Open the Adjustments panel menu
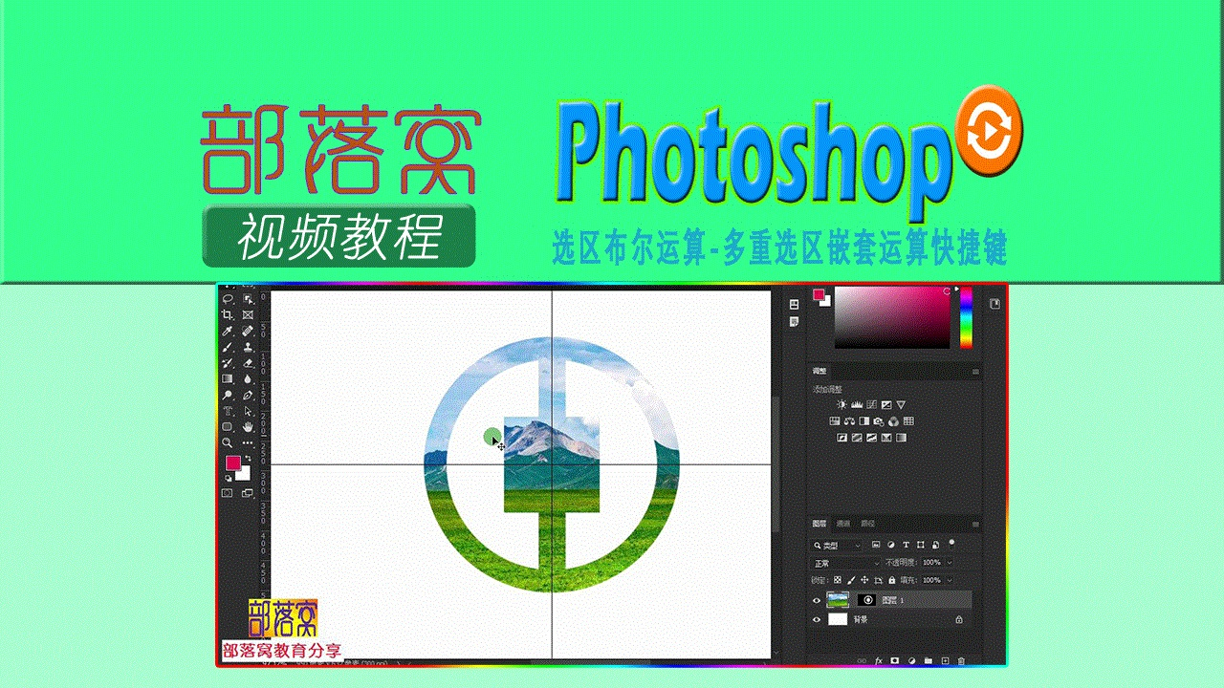1224x688 pixels. click(x=975, y=372)
